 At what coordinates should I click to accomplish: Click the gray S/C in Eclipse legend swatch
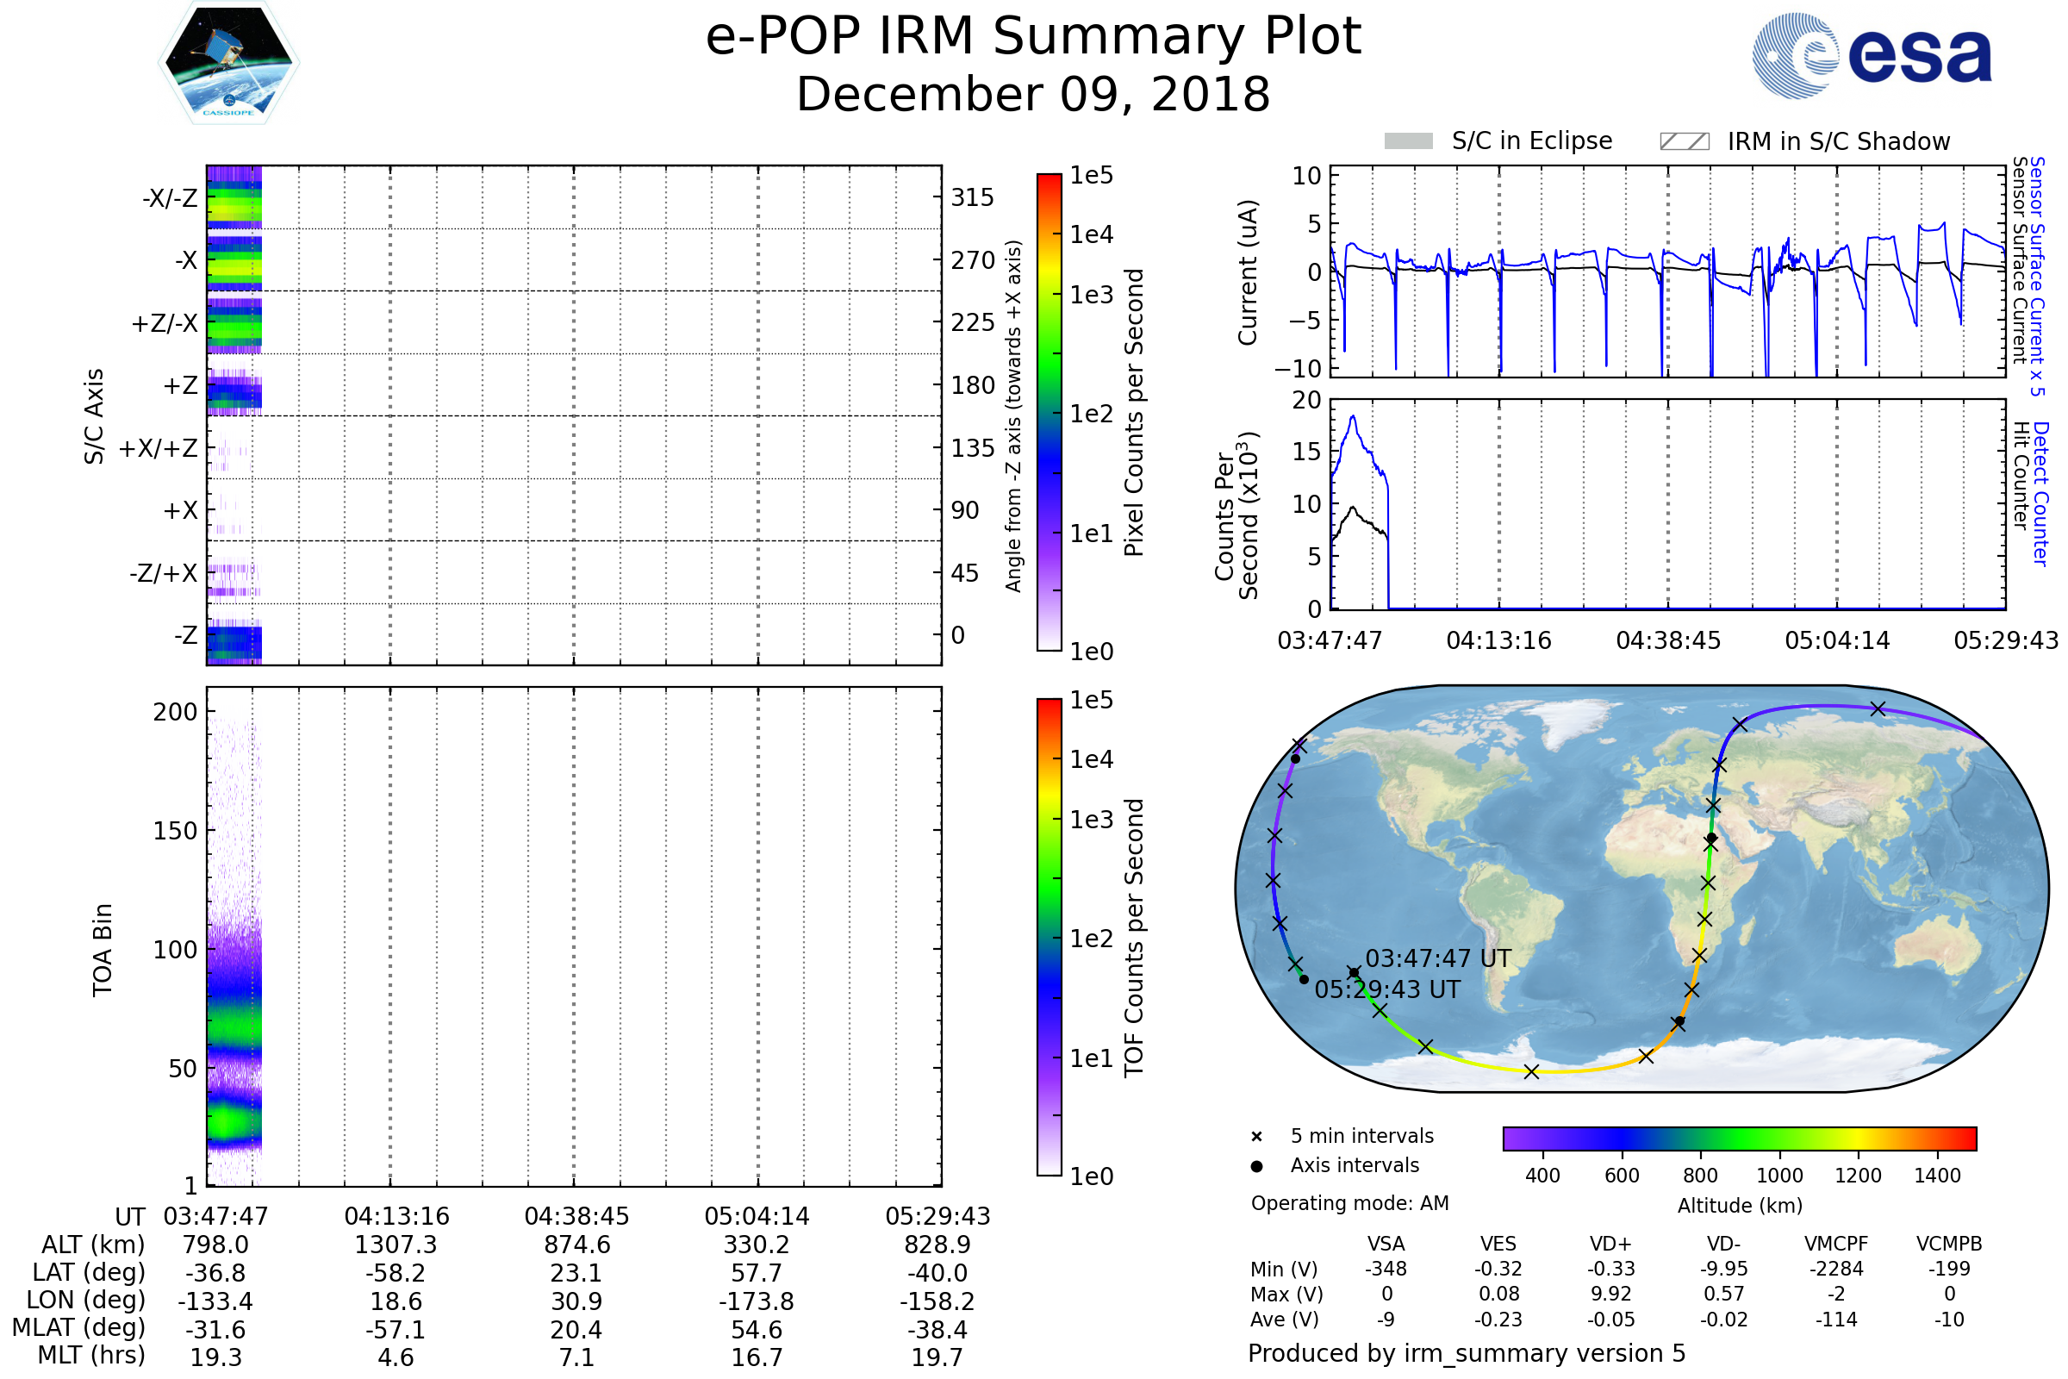coord(1408,141)
